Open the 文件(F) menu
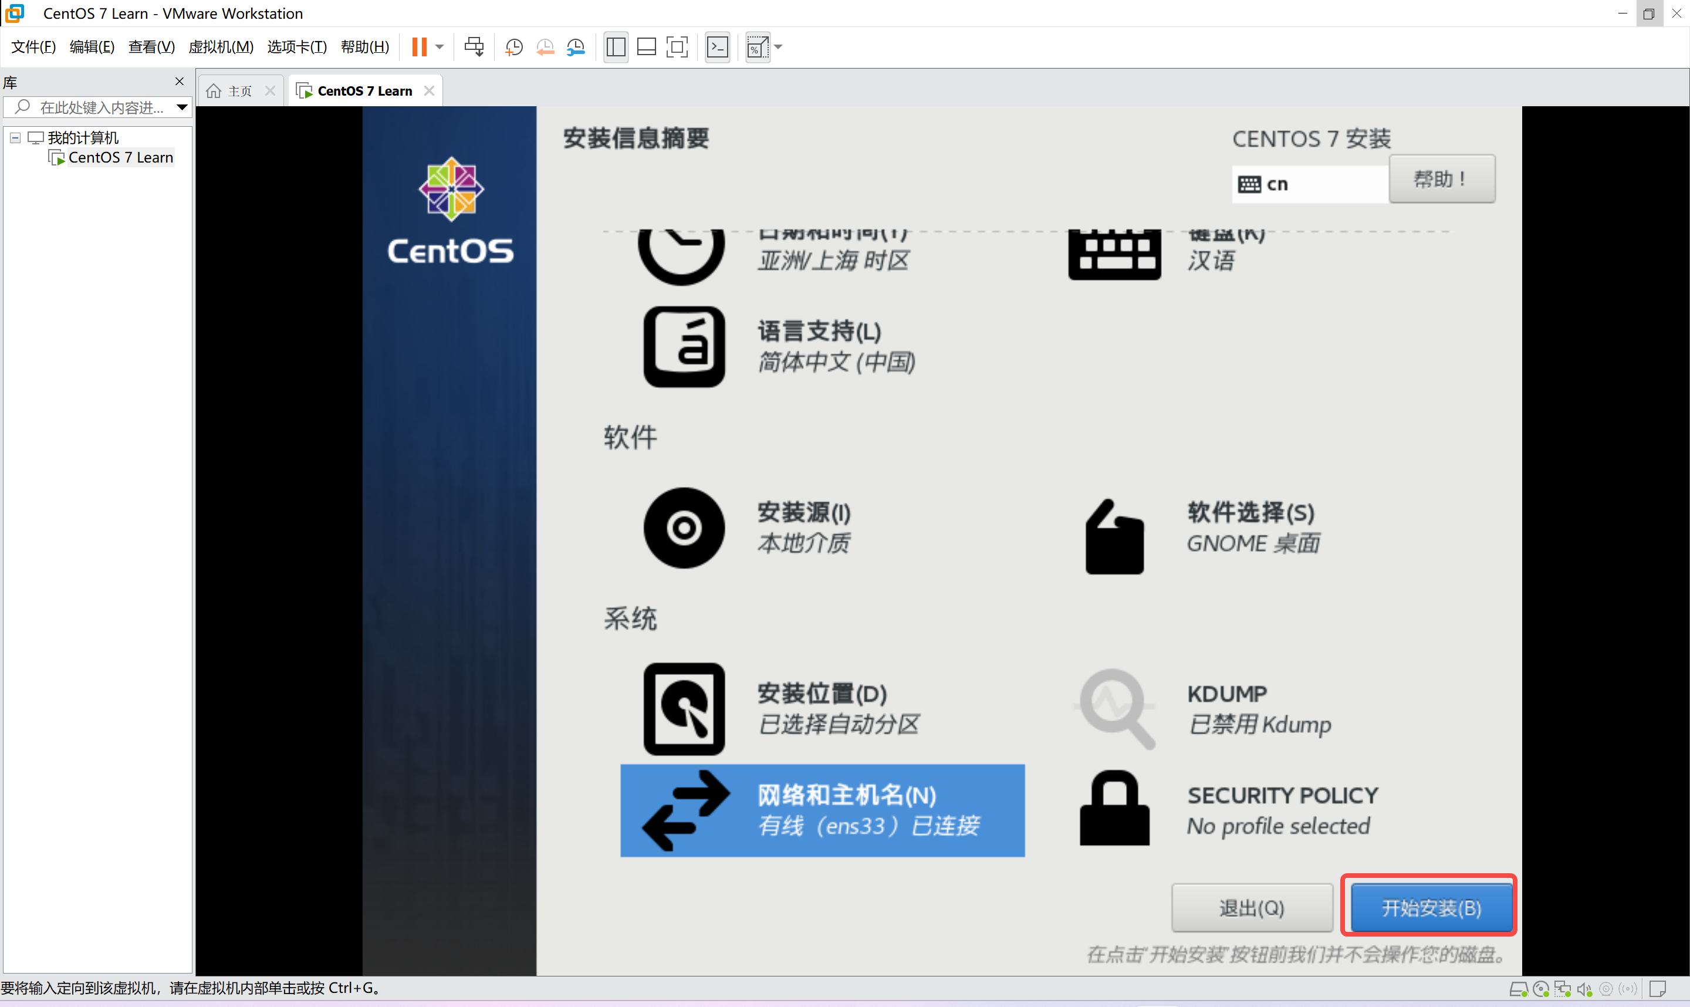 pyautogui.click(x=33, y=47)
